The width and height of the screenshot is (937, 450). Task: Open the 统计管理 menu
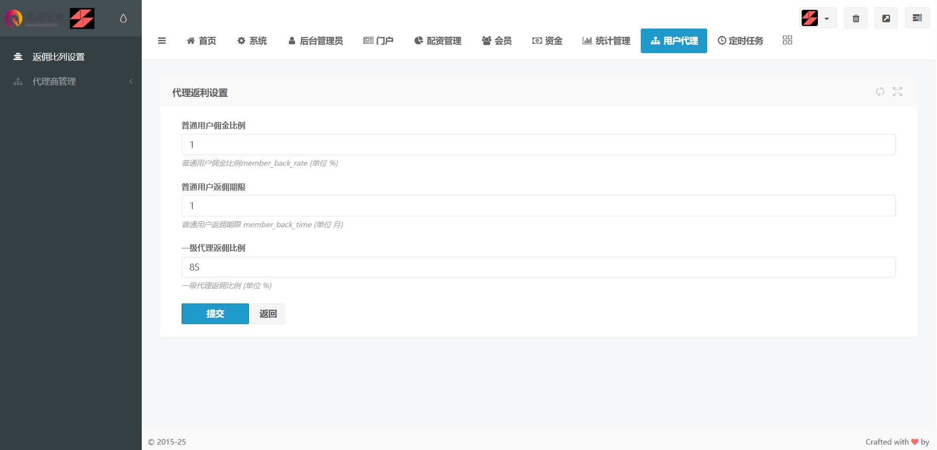tap(606, 41)
